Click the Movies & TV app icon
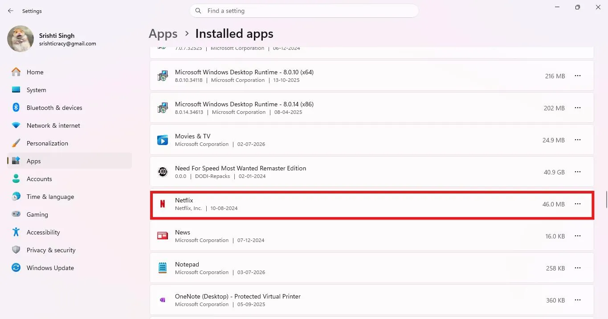The width and height of the screenshot is (608, 319). tap(163, 140)
